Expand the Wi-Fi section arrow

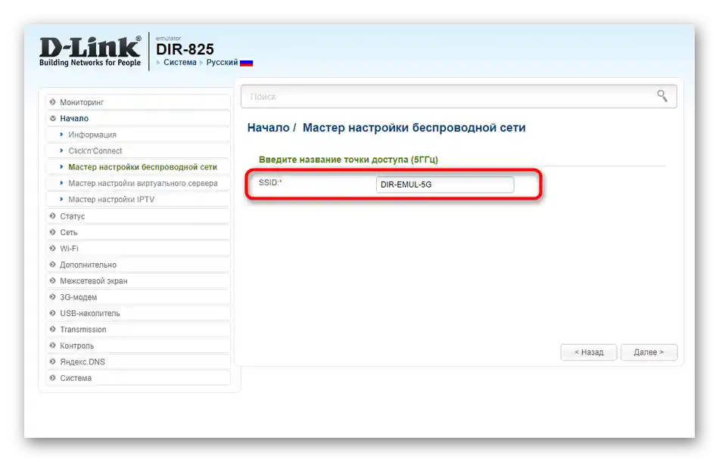(x=53, y=248)
